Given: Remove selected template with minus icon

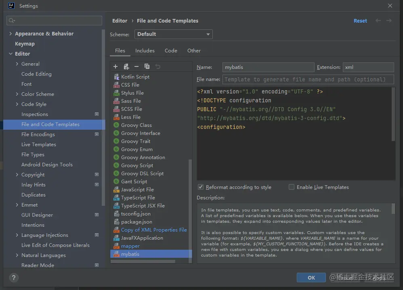Looking at the screenshot, I should [136, 66].
